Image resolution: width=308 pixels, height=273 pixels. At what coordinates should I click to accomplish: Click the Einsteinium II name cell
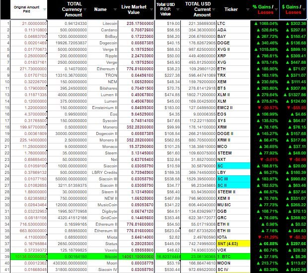103,108
